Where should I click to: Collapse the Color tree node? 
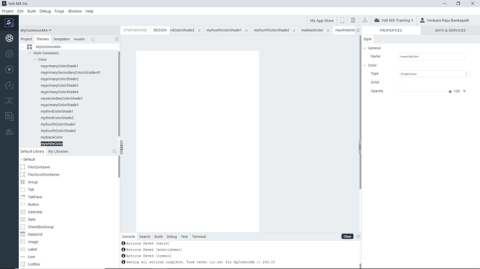click(35, 60)
